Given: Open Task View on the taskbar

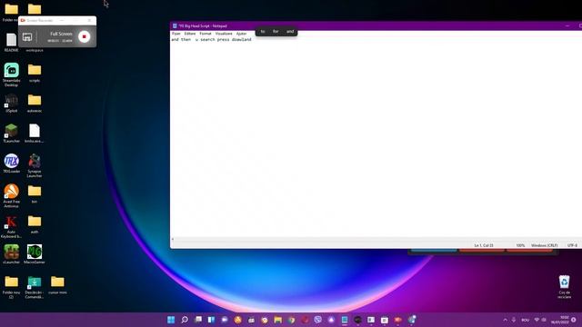Looking at the screenshot, I should point(198,320).
